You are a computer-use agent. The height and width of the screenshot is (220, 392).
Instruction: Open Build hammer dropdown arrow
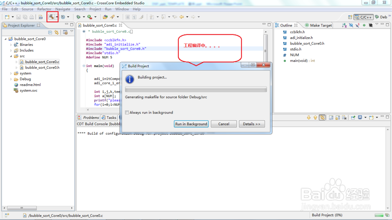pyautogui.click(x=57, y=17)
